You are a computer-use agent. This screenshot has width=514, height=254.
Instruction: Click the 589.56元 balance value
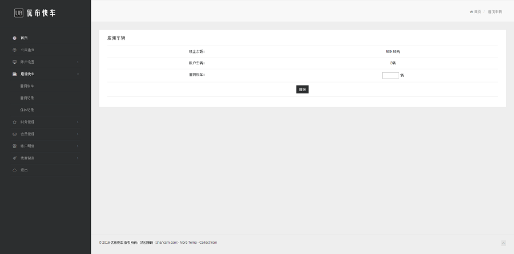(393, 52)
